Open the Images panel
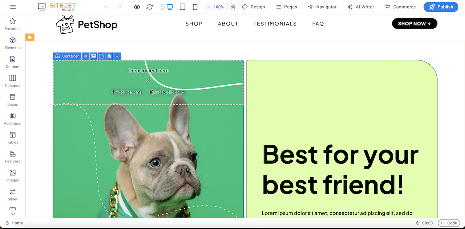The width and height of the screenshot is (465, 229). (x=12, y=176)
